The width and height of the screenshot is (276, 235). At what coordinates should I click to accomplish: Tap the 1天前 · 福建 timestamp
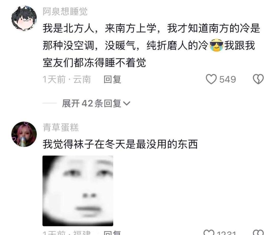[67, 233]
